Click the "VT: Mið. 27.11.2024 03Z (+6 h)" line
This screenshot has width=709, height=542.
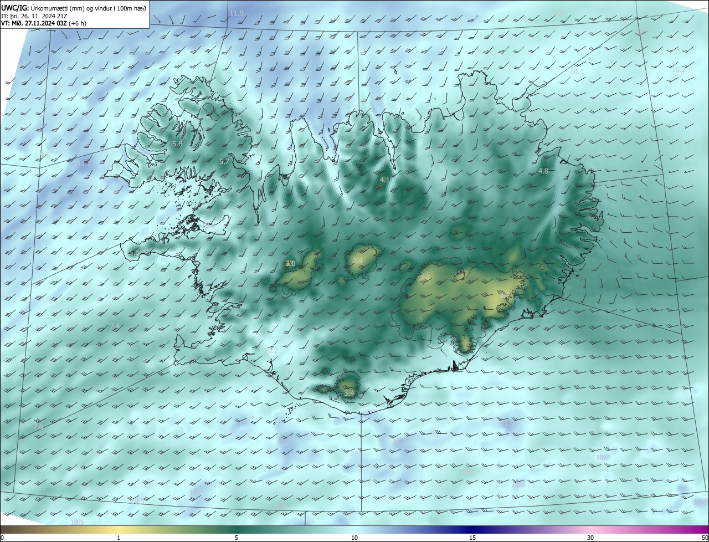click(x=44, y=24)
